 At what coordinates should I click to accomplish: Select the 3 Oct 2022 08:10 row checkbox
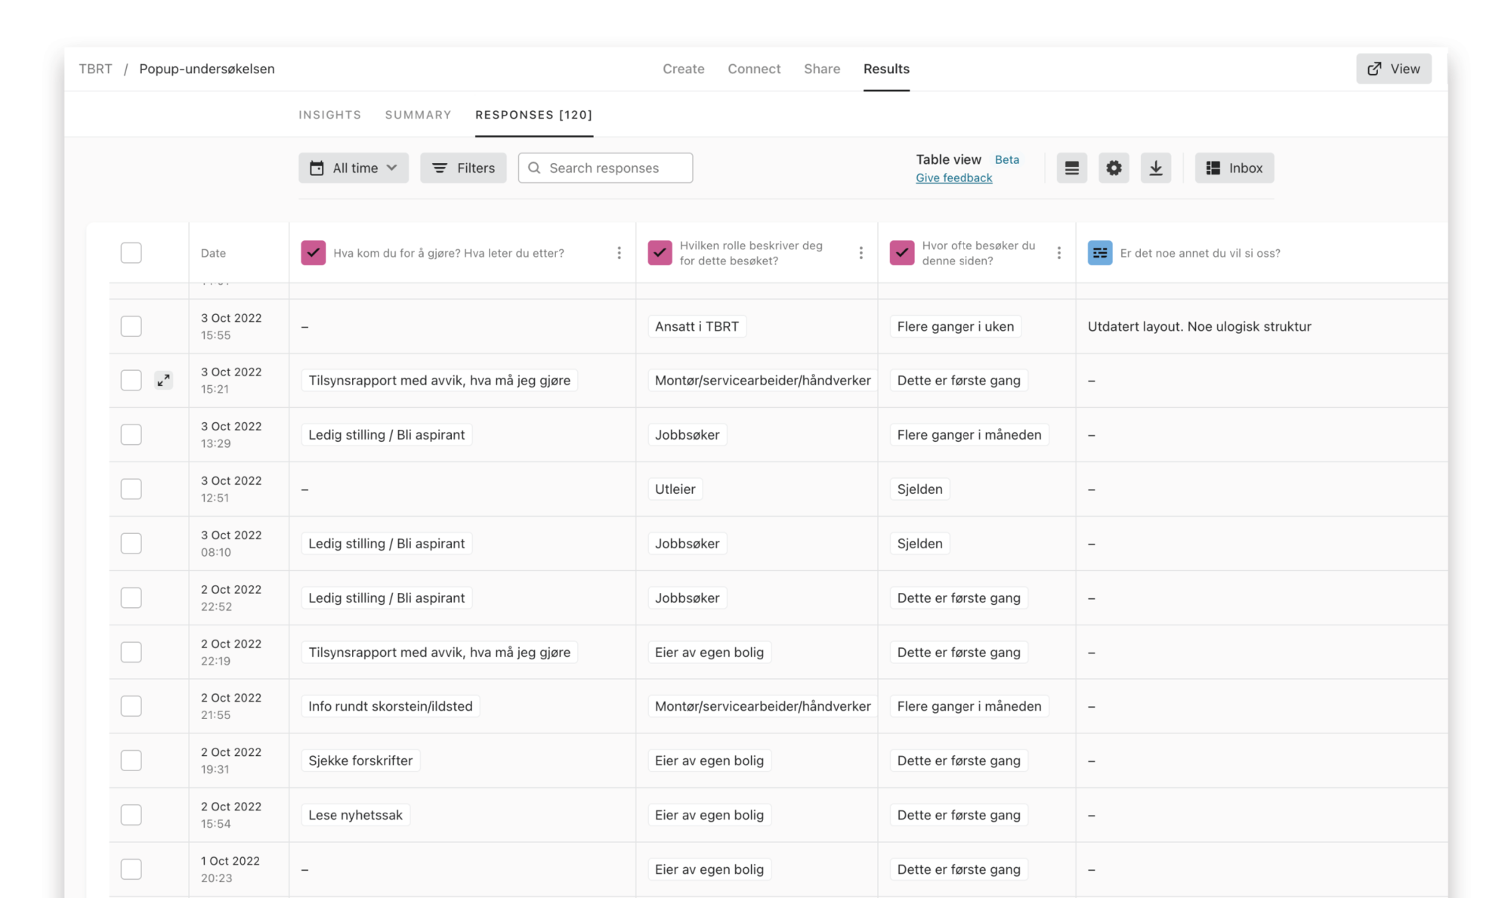click(131, 543)
